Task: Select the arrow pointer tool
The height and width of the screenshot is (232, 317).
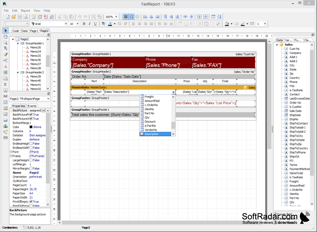Action: pyautogui.click(x=5, y=31)
